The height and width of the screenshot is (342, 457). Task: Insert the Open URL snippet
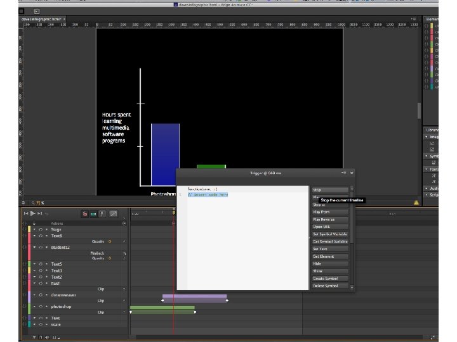[x=330, y=227]
